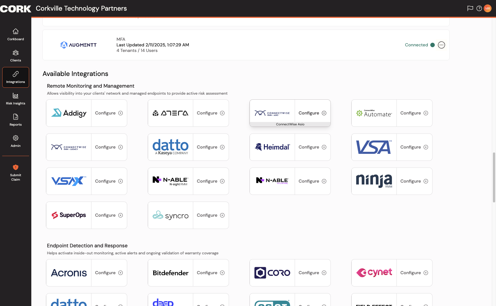Click the Coro logo tile
Viewport: 496px width, 306px height.
click(272, 273)
